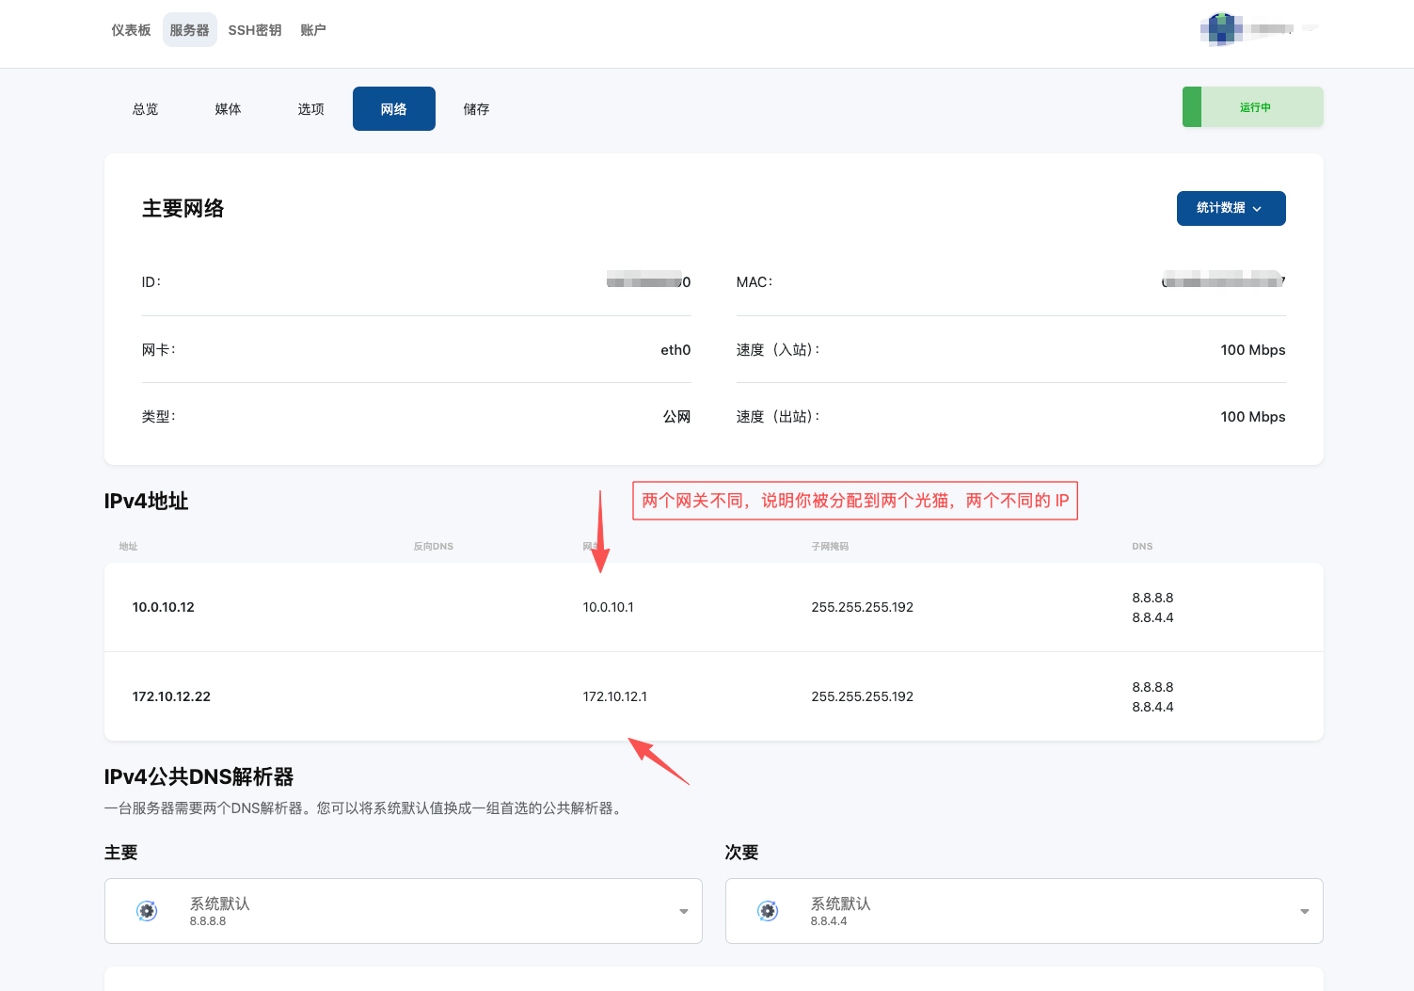This screenshot has height=991, width=1414.
Task: Click the 主要网络 section heading
Action: tap(183, 209)
